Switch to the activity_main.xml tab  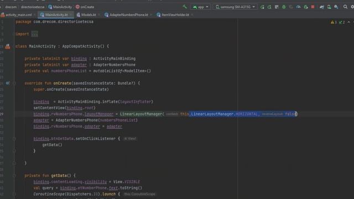tap(18, 15)
